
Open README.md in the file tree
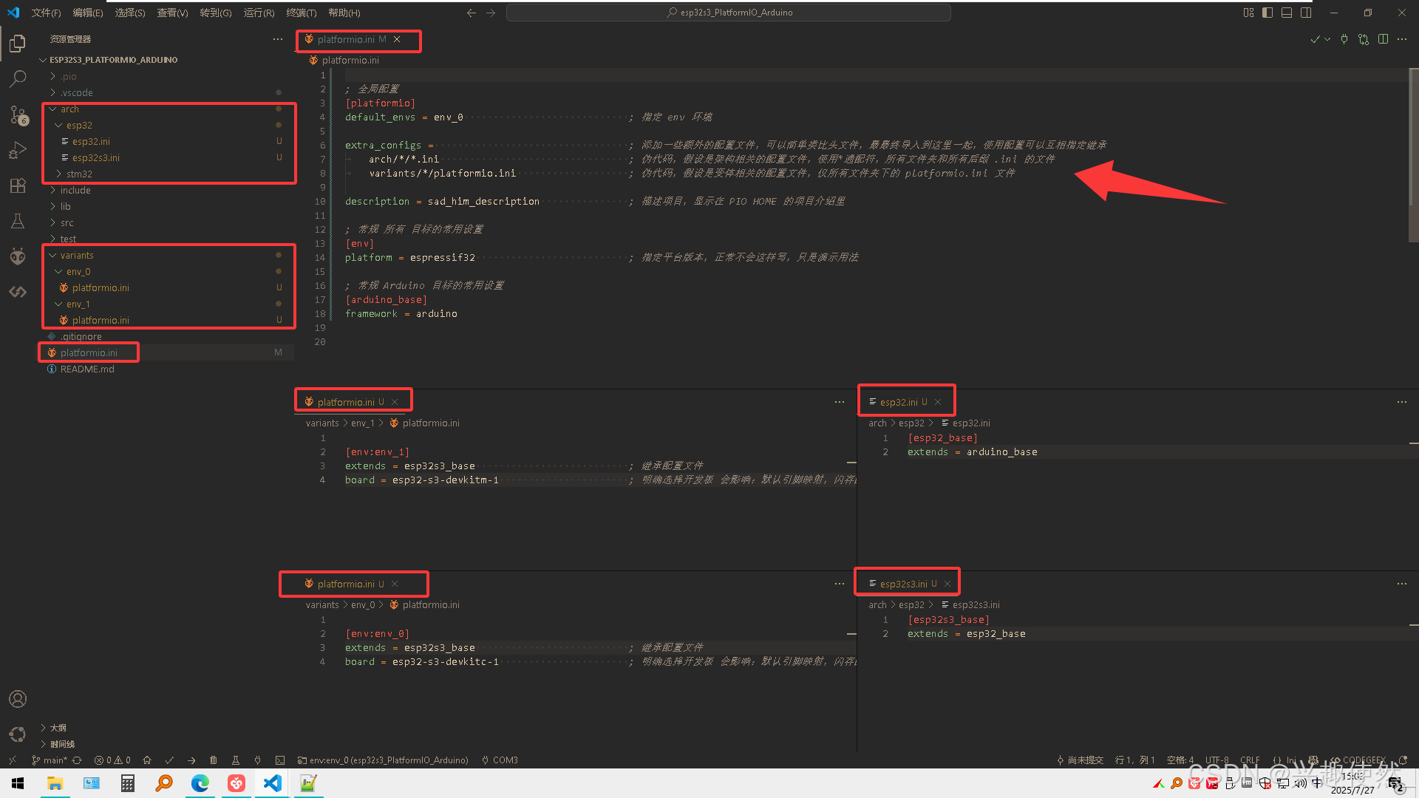[87, 369]
